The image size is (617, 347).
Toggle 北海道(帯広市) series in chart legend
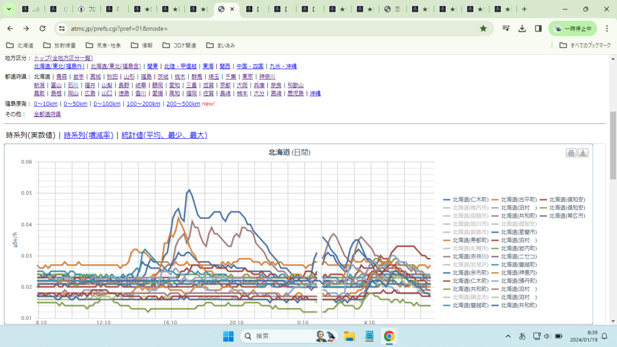pyautogui.click(x=567, y=216)
